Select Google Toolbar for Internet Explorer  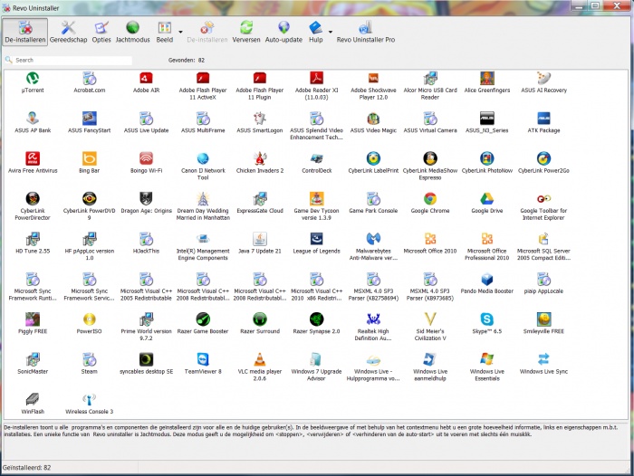543,198
